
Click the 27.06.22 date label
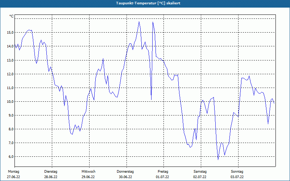13,177
